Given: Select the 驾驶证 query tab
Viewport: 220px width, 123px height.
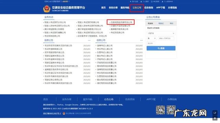Looking at the screenshot, I should [161, 24].
